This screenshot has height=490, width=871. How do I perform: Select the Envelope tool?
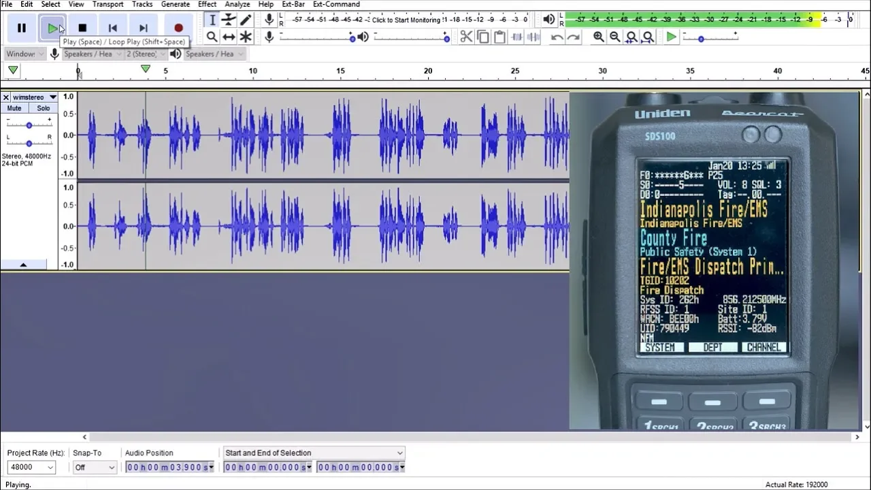229,20
